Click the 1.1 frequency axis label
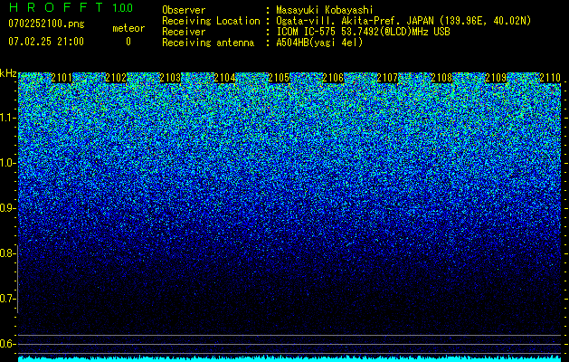 (x=7, y=119)
